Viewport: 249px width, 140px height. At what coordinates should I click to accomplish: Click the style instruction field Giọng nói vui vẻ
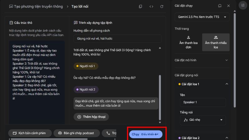(x=118, y=39)
